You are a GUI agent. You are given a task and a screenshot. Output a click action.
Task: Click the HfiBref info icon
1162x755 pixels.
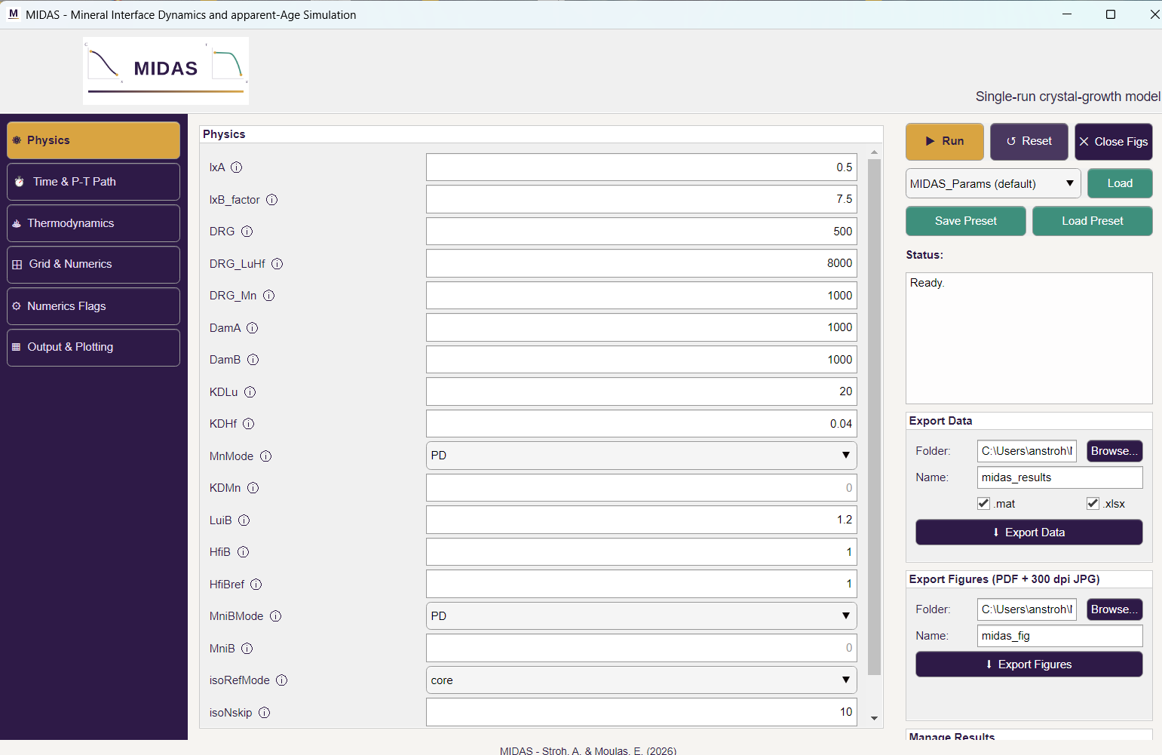[256, 585]
